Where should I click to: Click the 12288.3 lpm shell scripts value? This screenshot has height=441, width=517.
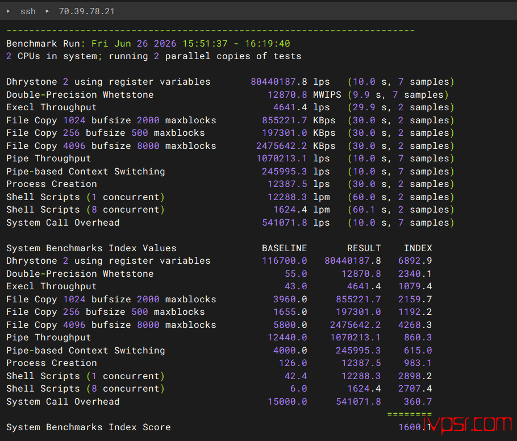(x=299, y=197)
